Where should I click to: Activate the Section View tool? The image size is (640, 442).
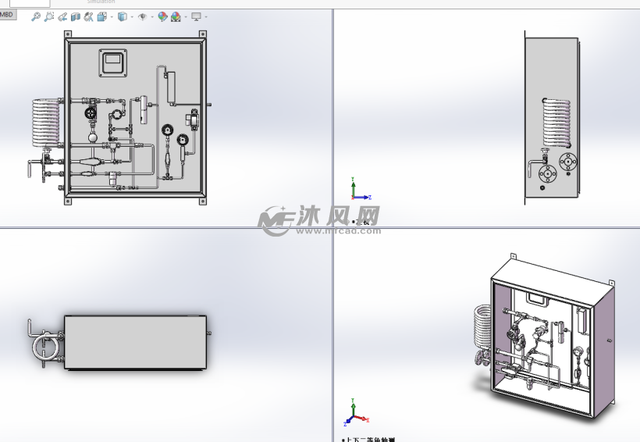pyautogui.click(x=75, y=16)
